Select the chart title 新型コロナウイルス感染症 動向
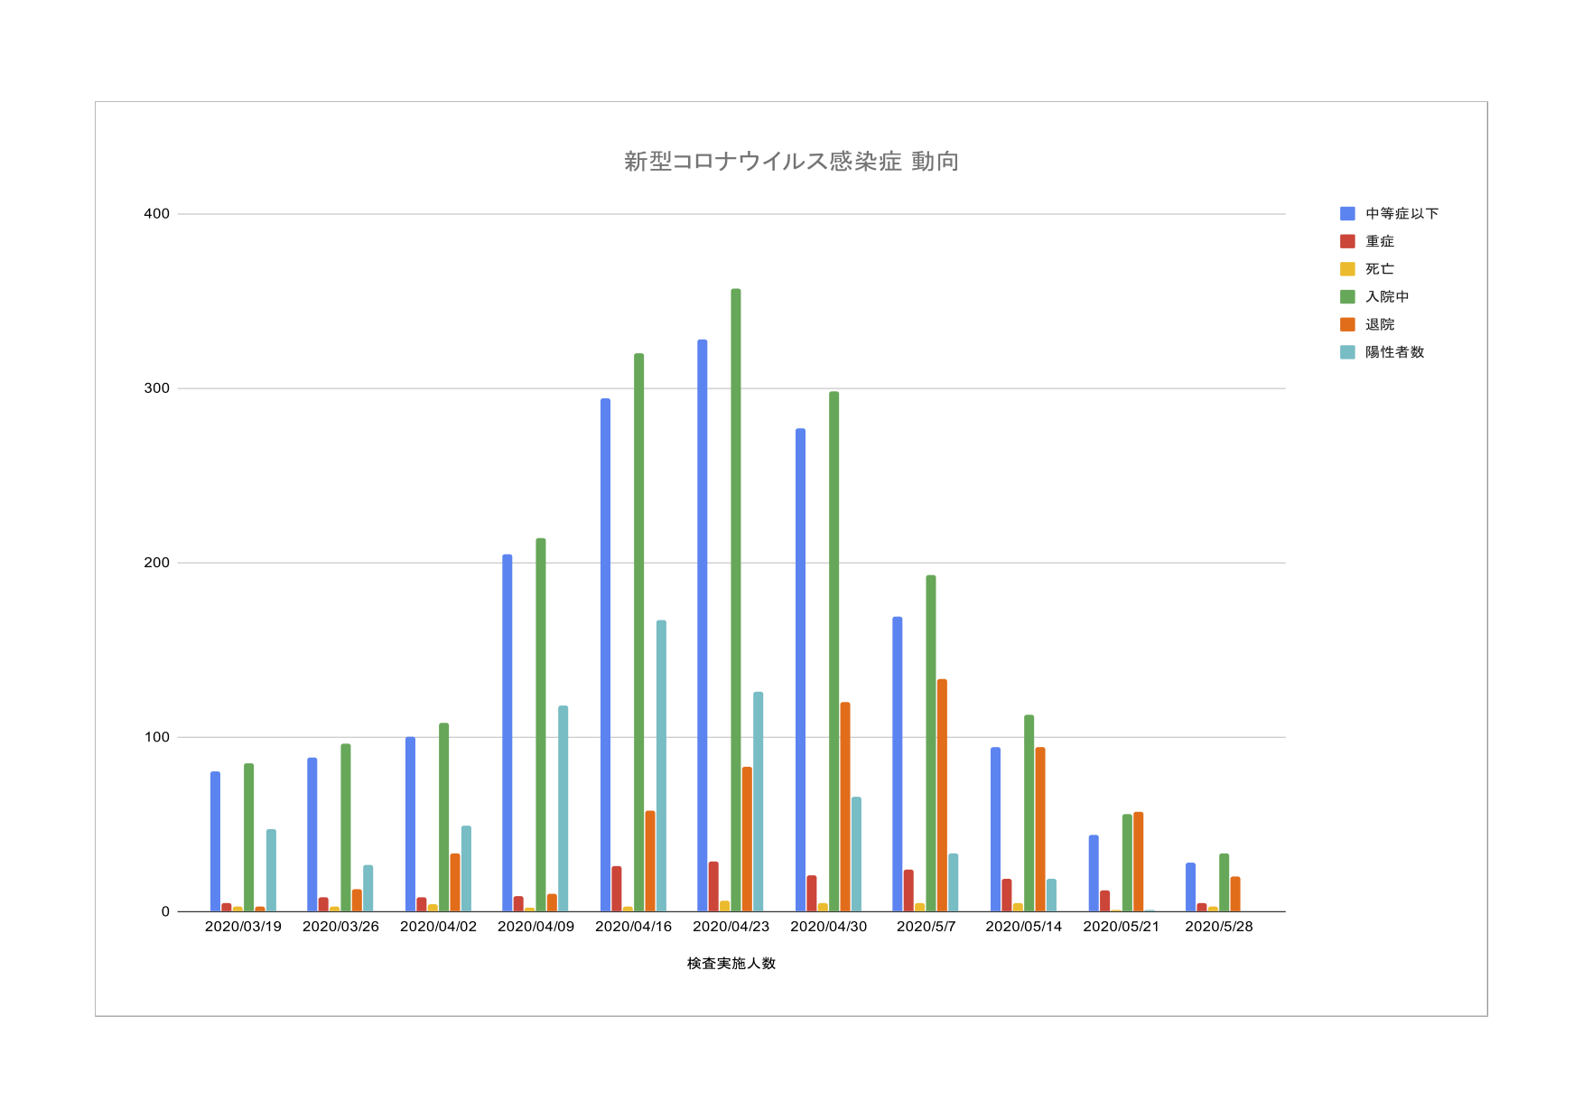1583x1120 pixels. pyautogui.click(x=791, y=162)
